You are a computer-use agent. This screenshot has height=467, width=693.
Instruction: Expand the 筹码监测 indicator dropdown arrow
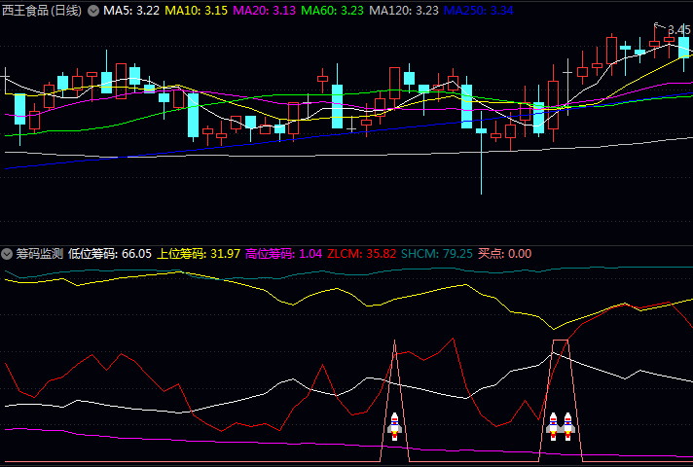[x=8, y=253]
